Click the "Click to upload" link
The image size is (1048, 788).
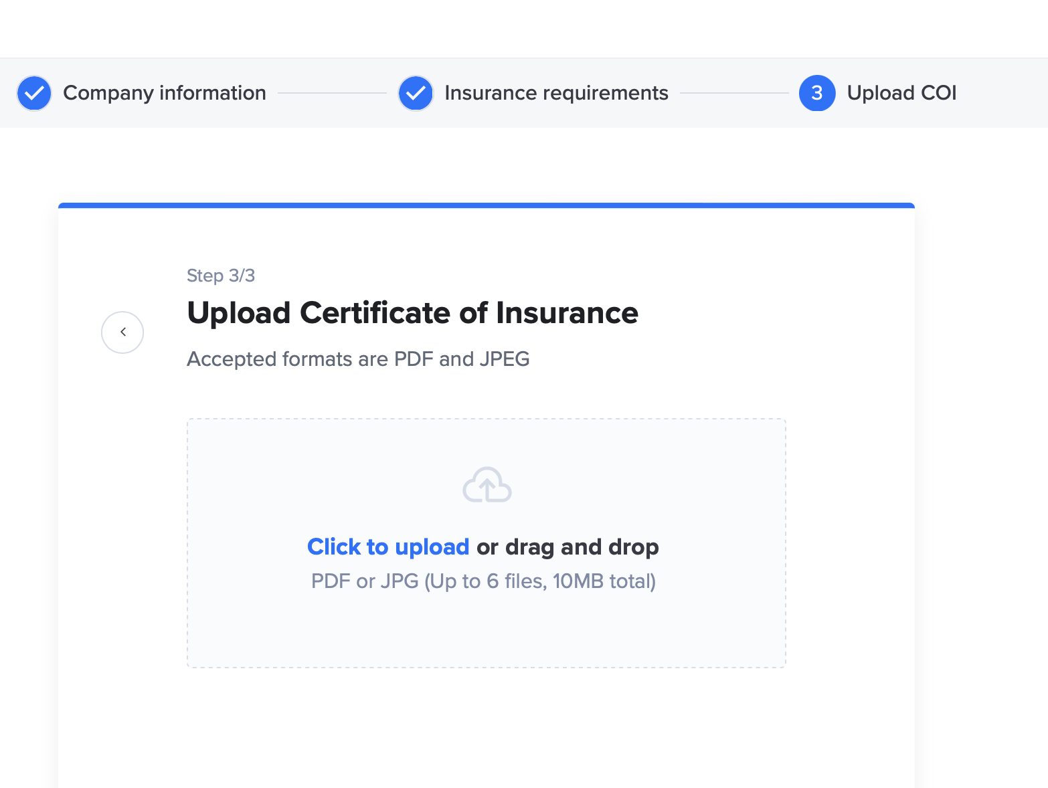(388, 547)
